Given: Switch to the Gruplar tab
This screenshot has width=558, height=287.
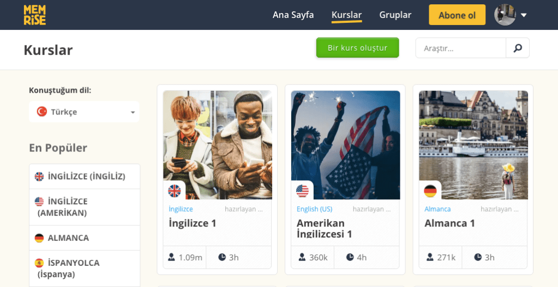Looking at the screenshot, I should (x=395, y=15).
